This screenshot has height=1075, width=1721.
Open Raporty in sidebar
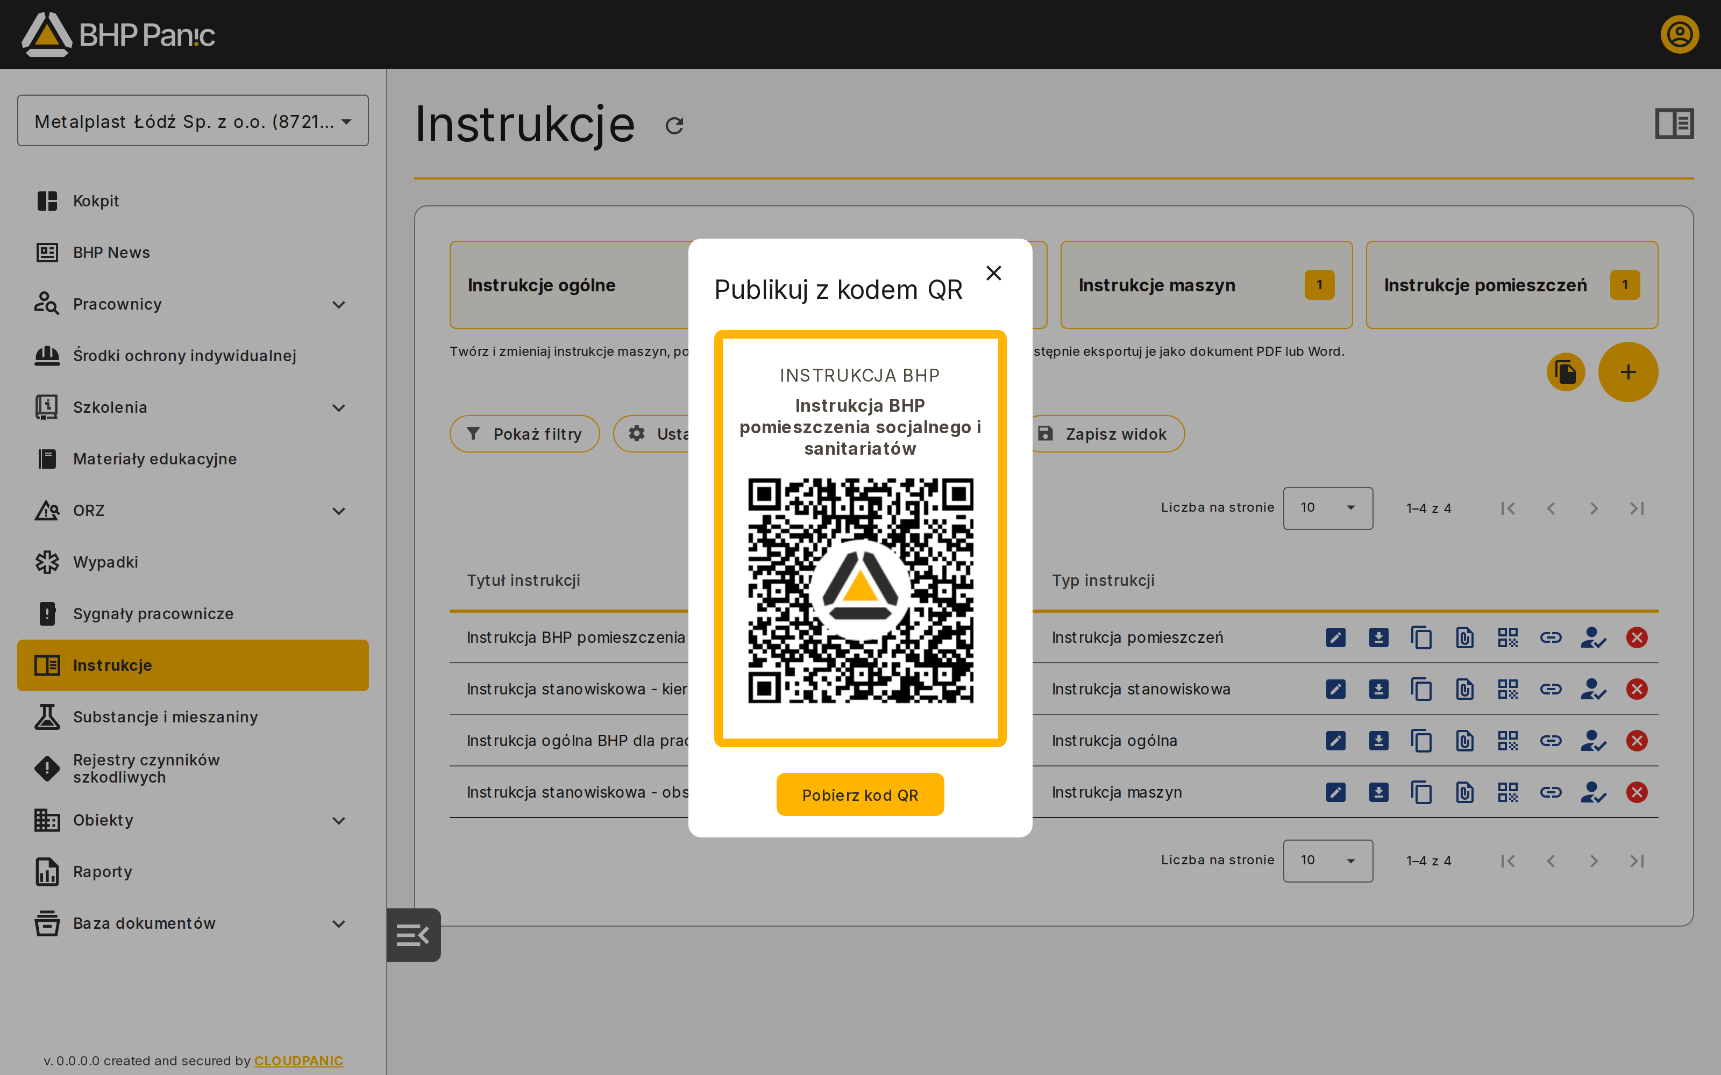(x=193, y=872)
